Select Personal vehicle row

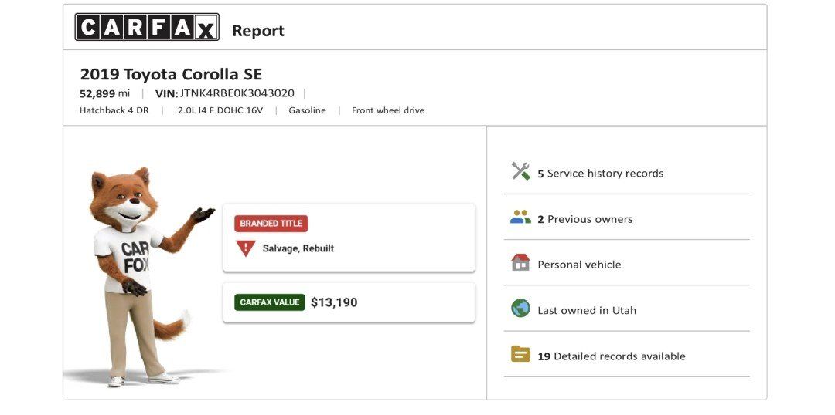click(579, 265)
